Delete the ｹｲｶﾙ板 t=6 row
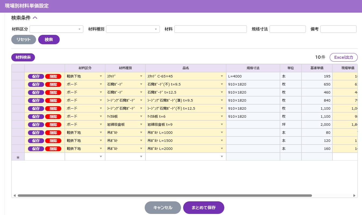This screenshot has height=215, width=362. (53, 117)
